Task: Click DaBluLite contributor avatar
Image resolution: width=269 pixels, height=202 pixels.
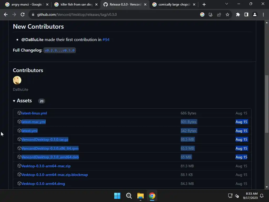Action: 17,80
